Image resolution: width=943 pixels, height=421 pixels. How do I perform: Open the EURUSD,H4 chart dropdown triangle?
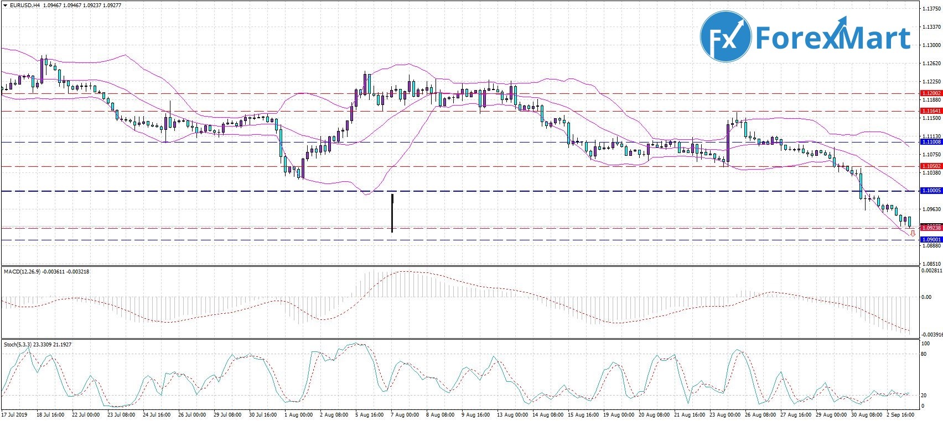tap(5, 6)
